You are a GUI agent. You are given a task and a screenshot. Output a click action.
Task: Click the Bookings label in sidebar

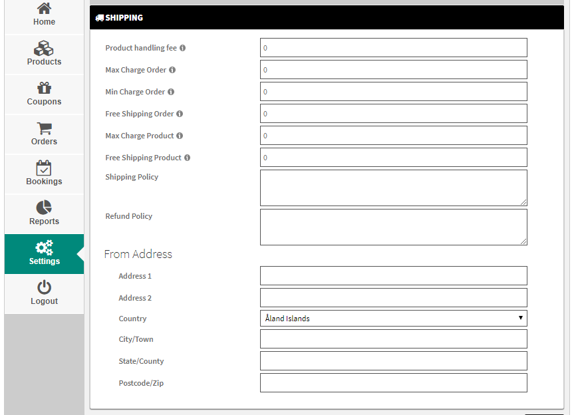point(44,182)
